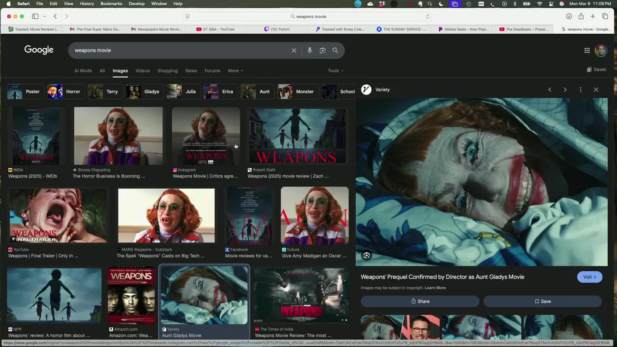This screenshot has height=347, width=617.
Task: Open the Vulture Amy Madigan result caption
Action: (314, 256)
